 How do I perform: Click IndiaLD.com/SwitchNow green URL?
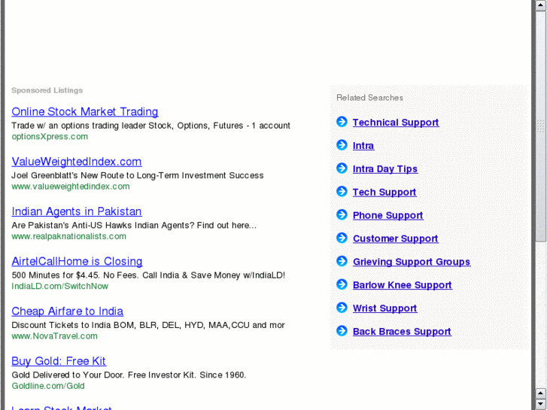tap(59, 286)
